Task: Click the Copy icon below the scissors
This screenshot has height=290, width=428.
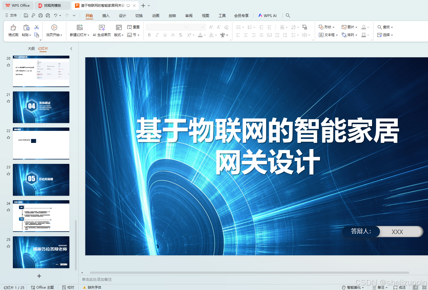Action: click(37, 35)
